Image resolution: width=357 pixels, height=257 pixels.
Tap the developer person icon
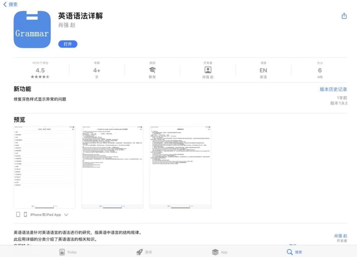tap(208, 70)
